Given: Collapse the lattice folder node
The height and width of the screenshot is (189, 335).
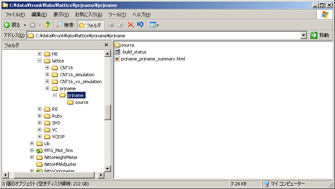Looking at the screenshot, I should tap(39, 61).
